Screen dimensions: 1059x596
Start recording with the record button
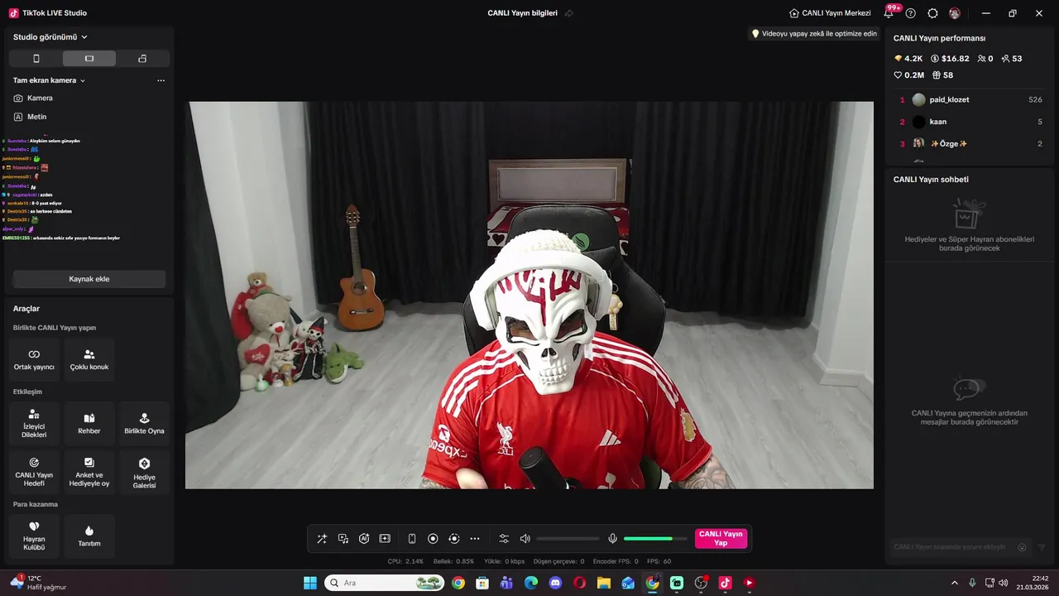point(433,539)
